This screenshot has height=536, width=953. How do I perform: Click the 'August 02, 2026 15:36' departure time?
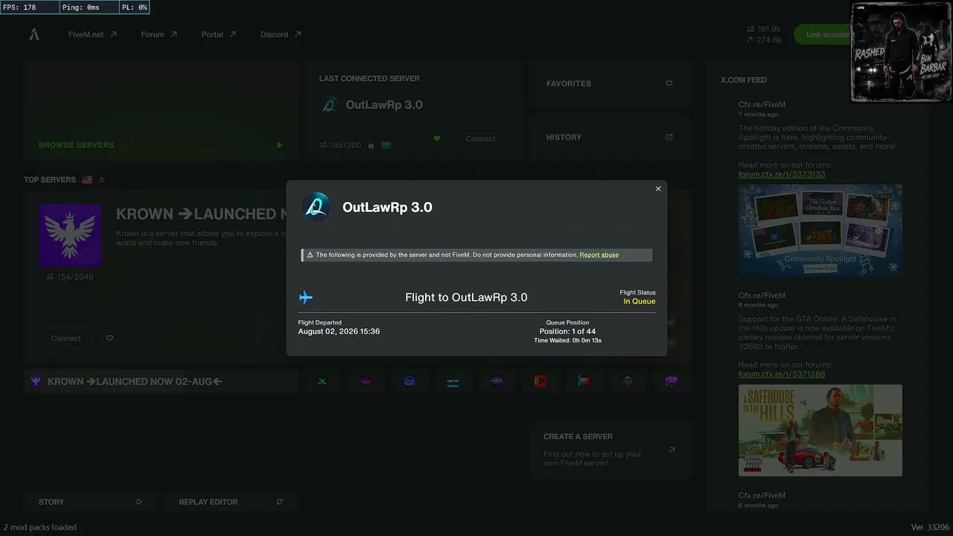(x=339, y=331)
